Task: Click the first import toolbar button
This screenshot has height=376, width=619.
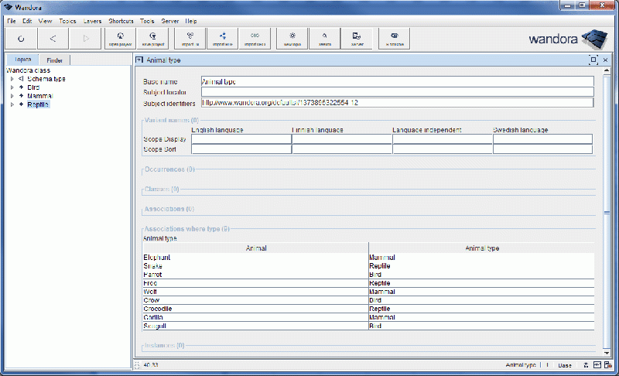Action: tap(190, 38)
